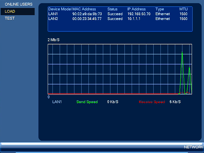Screen dimensions: 204x153
Task: Click the Receive Speed legend label
Action: point(152,102)
